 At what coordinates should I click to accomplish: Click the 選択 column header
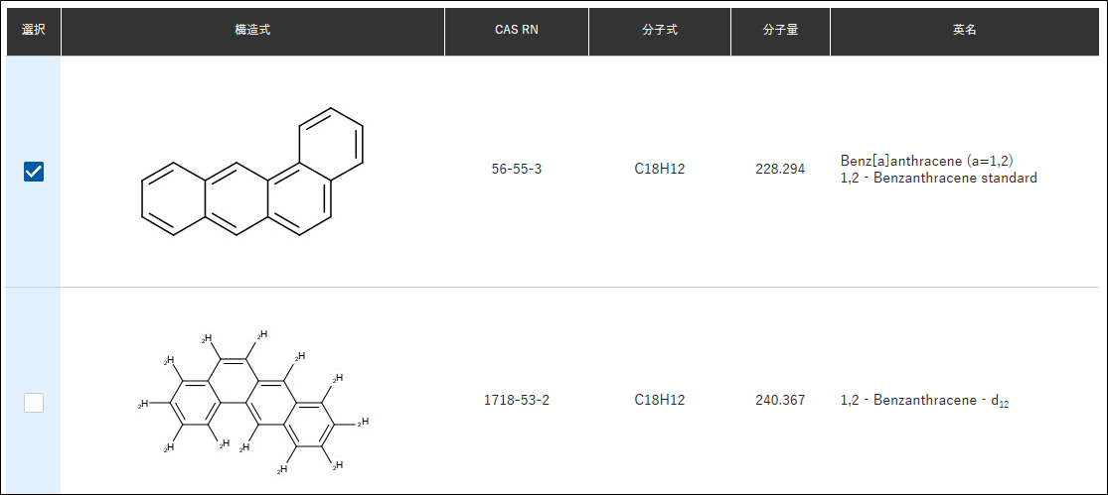tap(34, 32)
